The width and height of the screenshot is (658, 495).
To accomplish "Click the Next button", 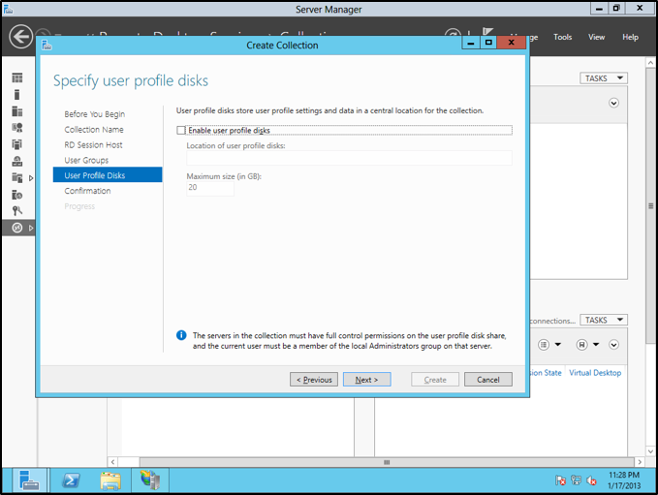I will click(366, 380).
